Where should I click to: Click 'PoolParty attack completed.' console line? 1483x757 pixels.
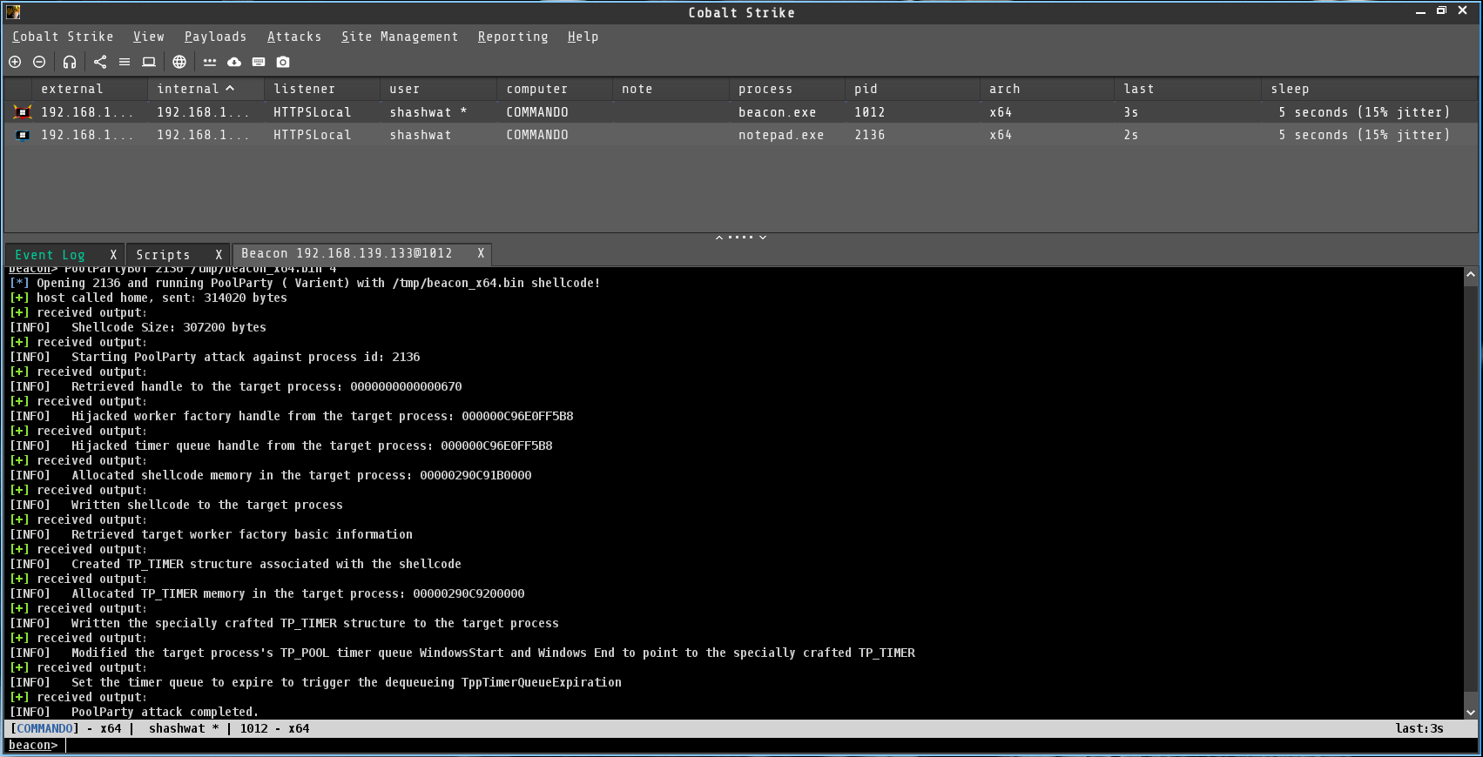pyautogui.click(x=165, y=712)
